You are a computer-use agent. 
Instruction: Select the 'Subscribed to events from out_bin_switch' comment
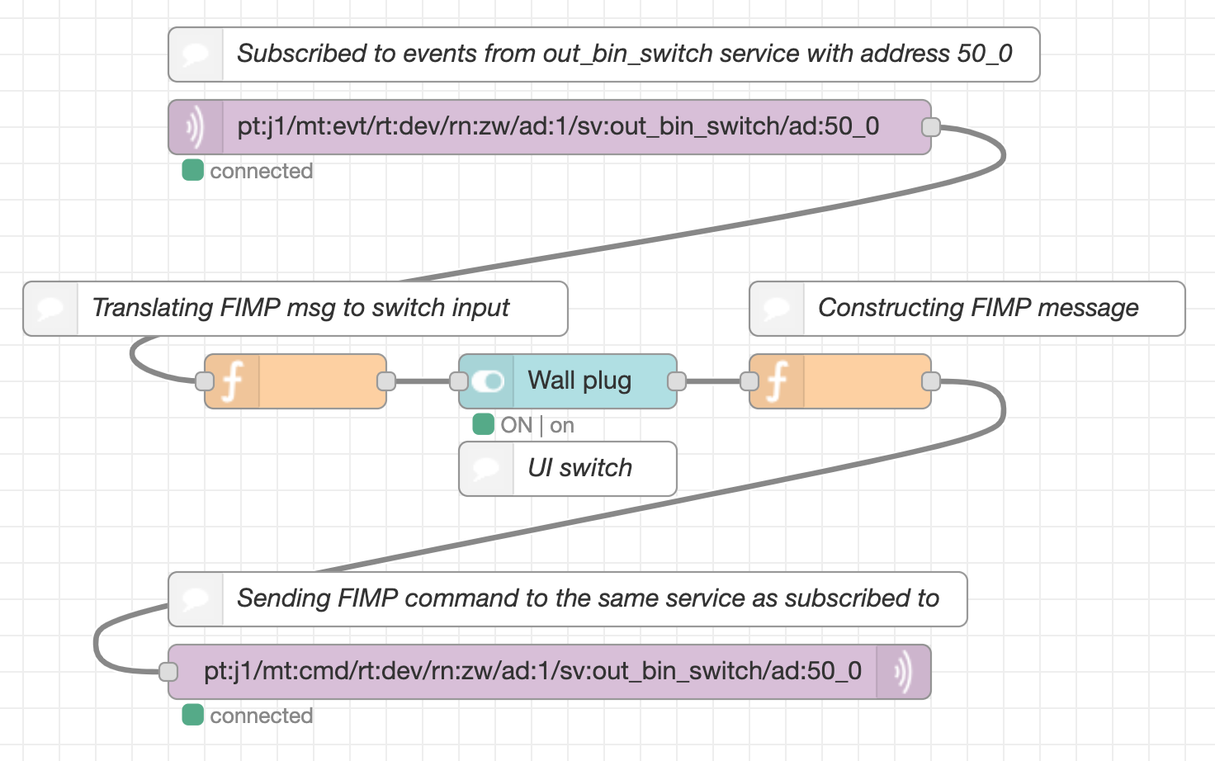pyautogui.click(x=604, y=54)
